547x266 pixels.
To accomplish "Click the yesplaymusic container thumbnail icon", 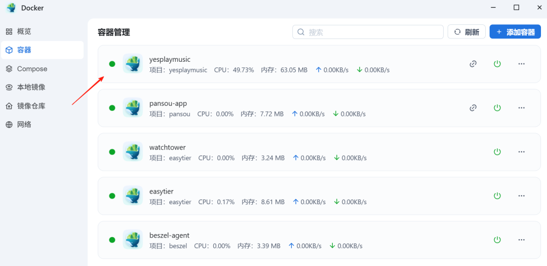I will point(133,63).
